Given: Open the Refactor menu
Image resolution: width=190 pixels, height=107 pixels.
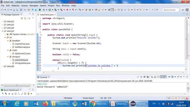Looking at the screenshot, I should 15,6.
